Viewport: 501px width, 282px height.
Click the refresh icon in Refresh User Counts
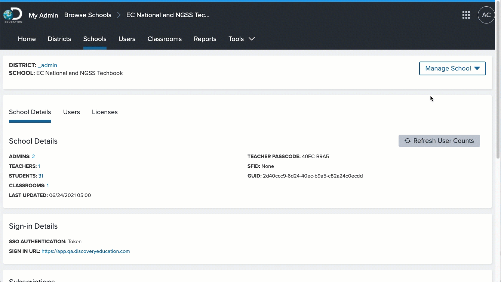point(408,141)
